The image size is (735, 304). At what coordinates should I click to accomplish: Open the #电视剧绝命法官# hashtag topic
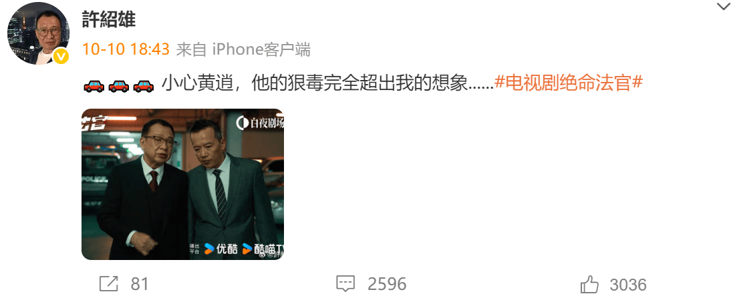tap(568, 84)
